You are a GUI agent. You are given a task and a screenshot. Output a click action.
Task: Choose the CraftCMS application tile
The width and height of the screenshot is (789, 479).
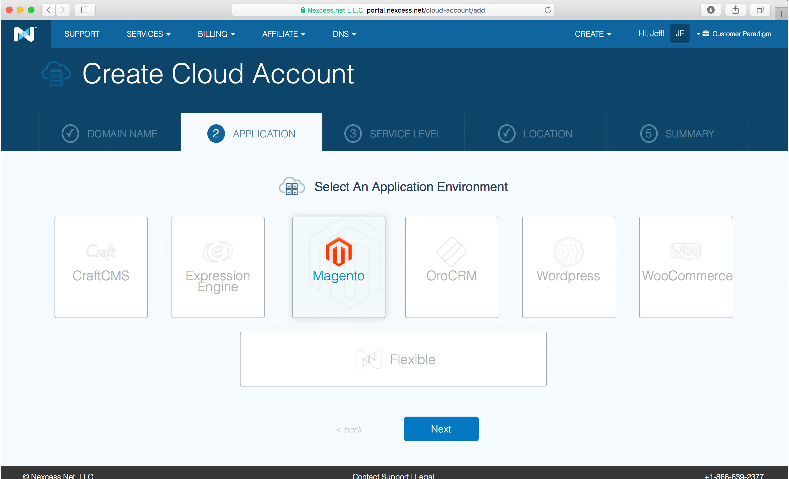click(101, 267)
